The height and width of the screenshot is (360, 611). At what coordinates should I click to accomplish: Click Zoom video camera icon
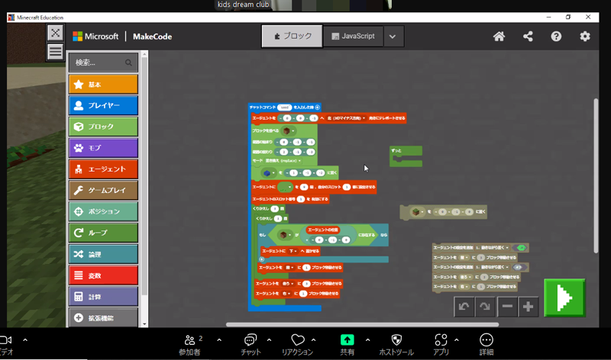(5, 340)
